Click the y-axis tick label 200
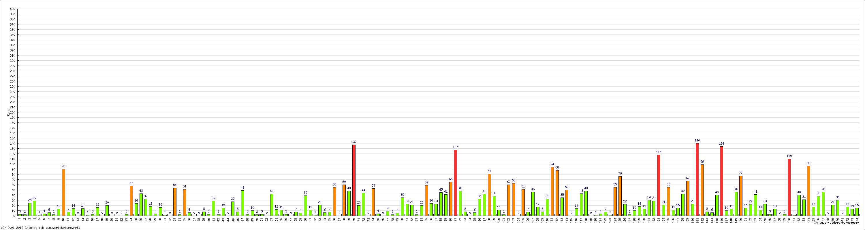 [12, 112]
